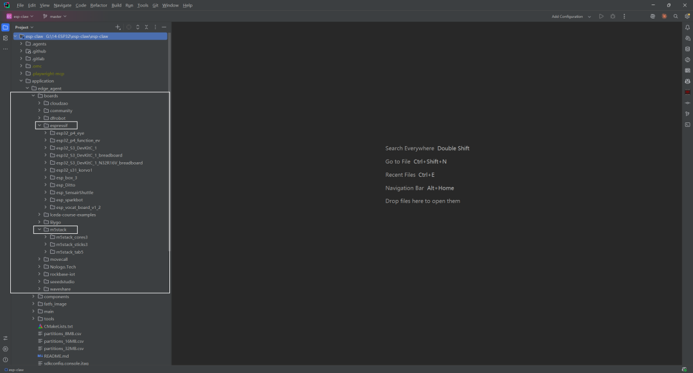Hide the Project panel
The image size is (693, 373).
(x=164, y=28)
